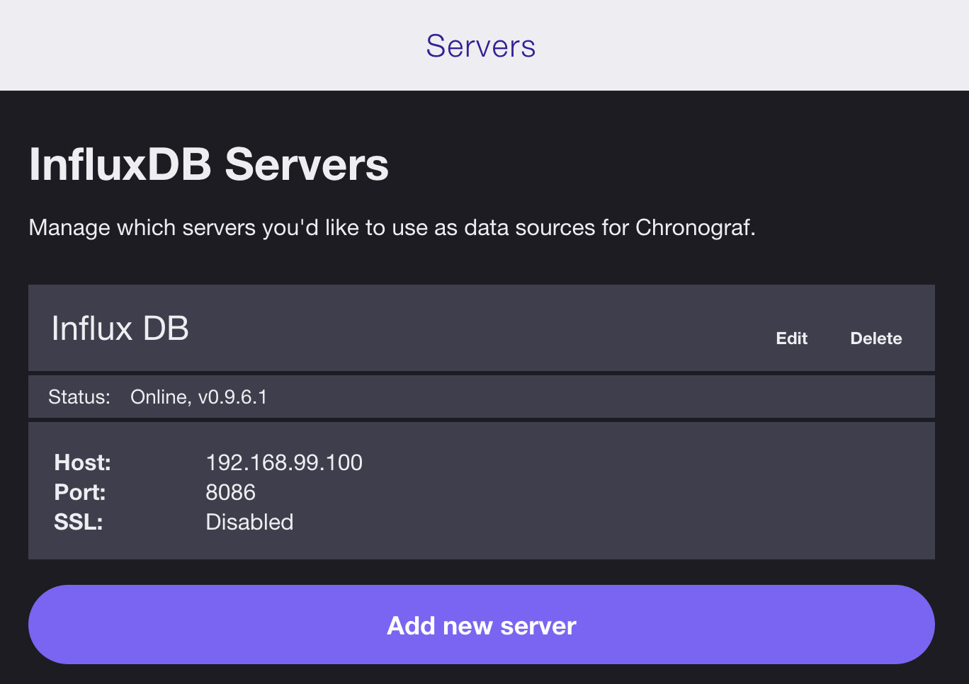This screenshot has width=969, height=684.
Task: Click the Edit link for Influx DB
Action: pos(791,338)
